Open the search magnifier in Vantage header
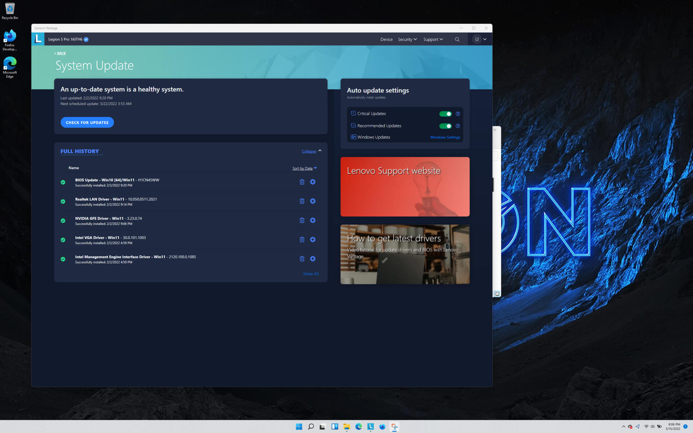The image size is (693, 433). click(457, 39)
